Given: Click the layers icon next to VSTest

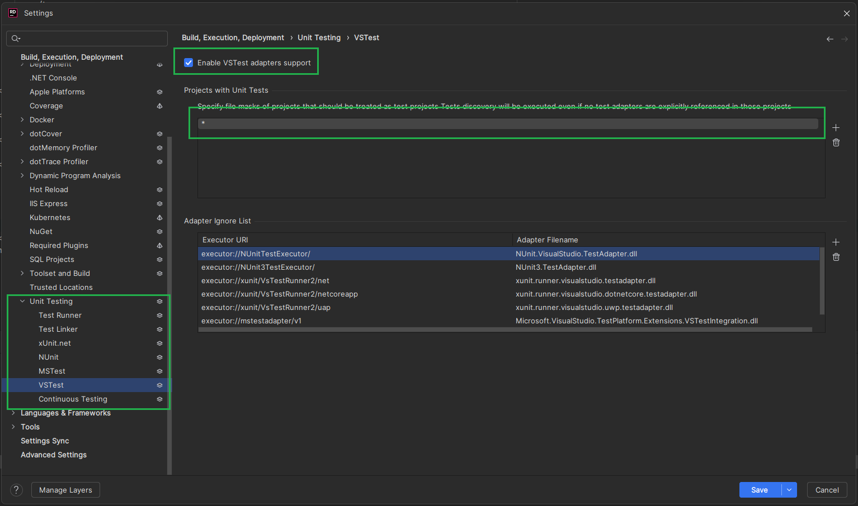Looking at the screenshot, I should coord(159,385).
